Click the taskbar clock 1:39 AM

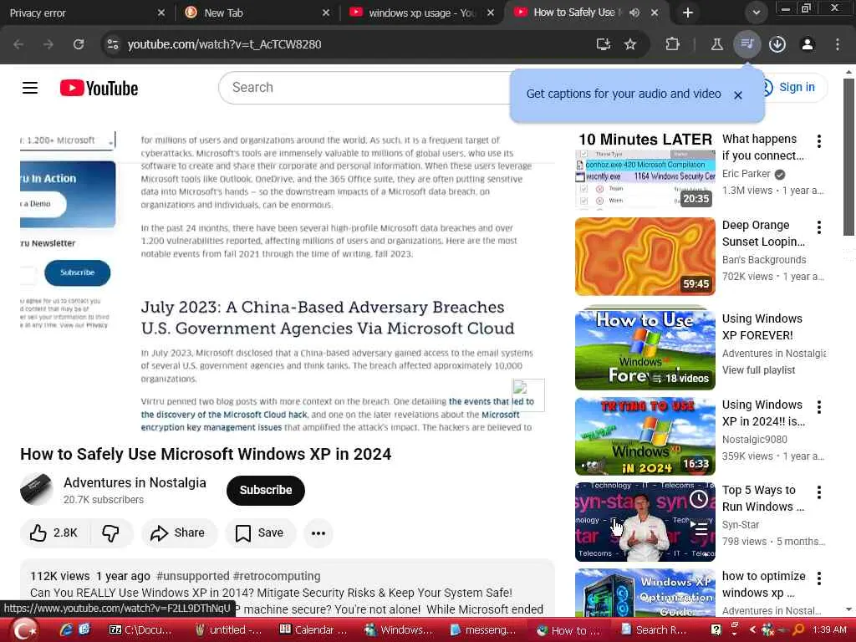pos(828,630)
